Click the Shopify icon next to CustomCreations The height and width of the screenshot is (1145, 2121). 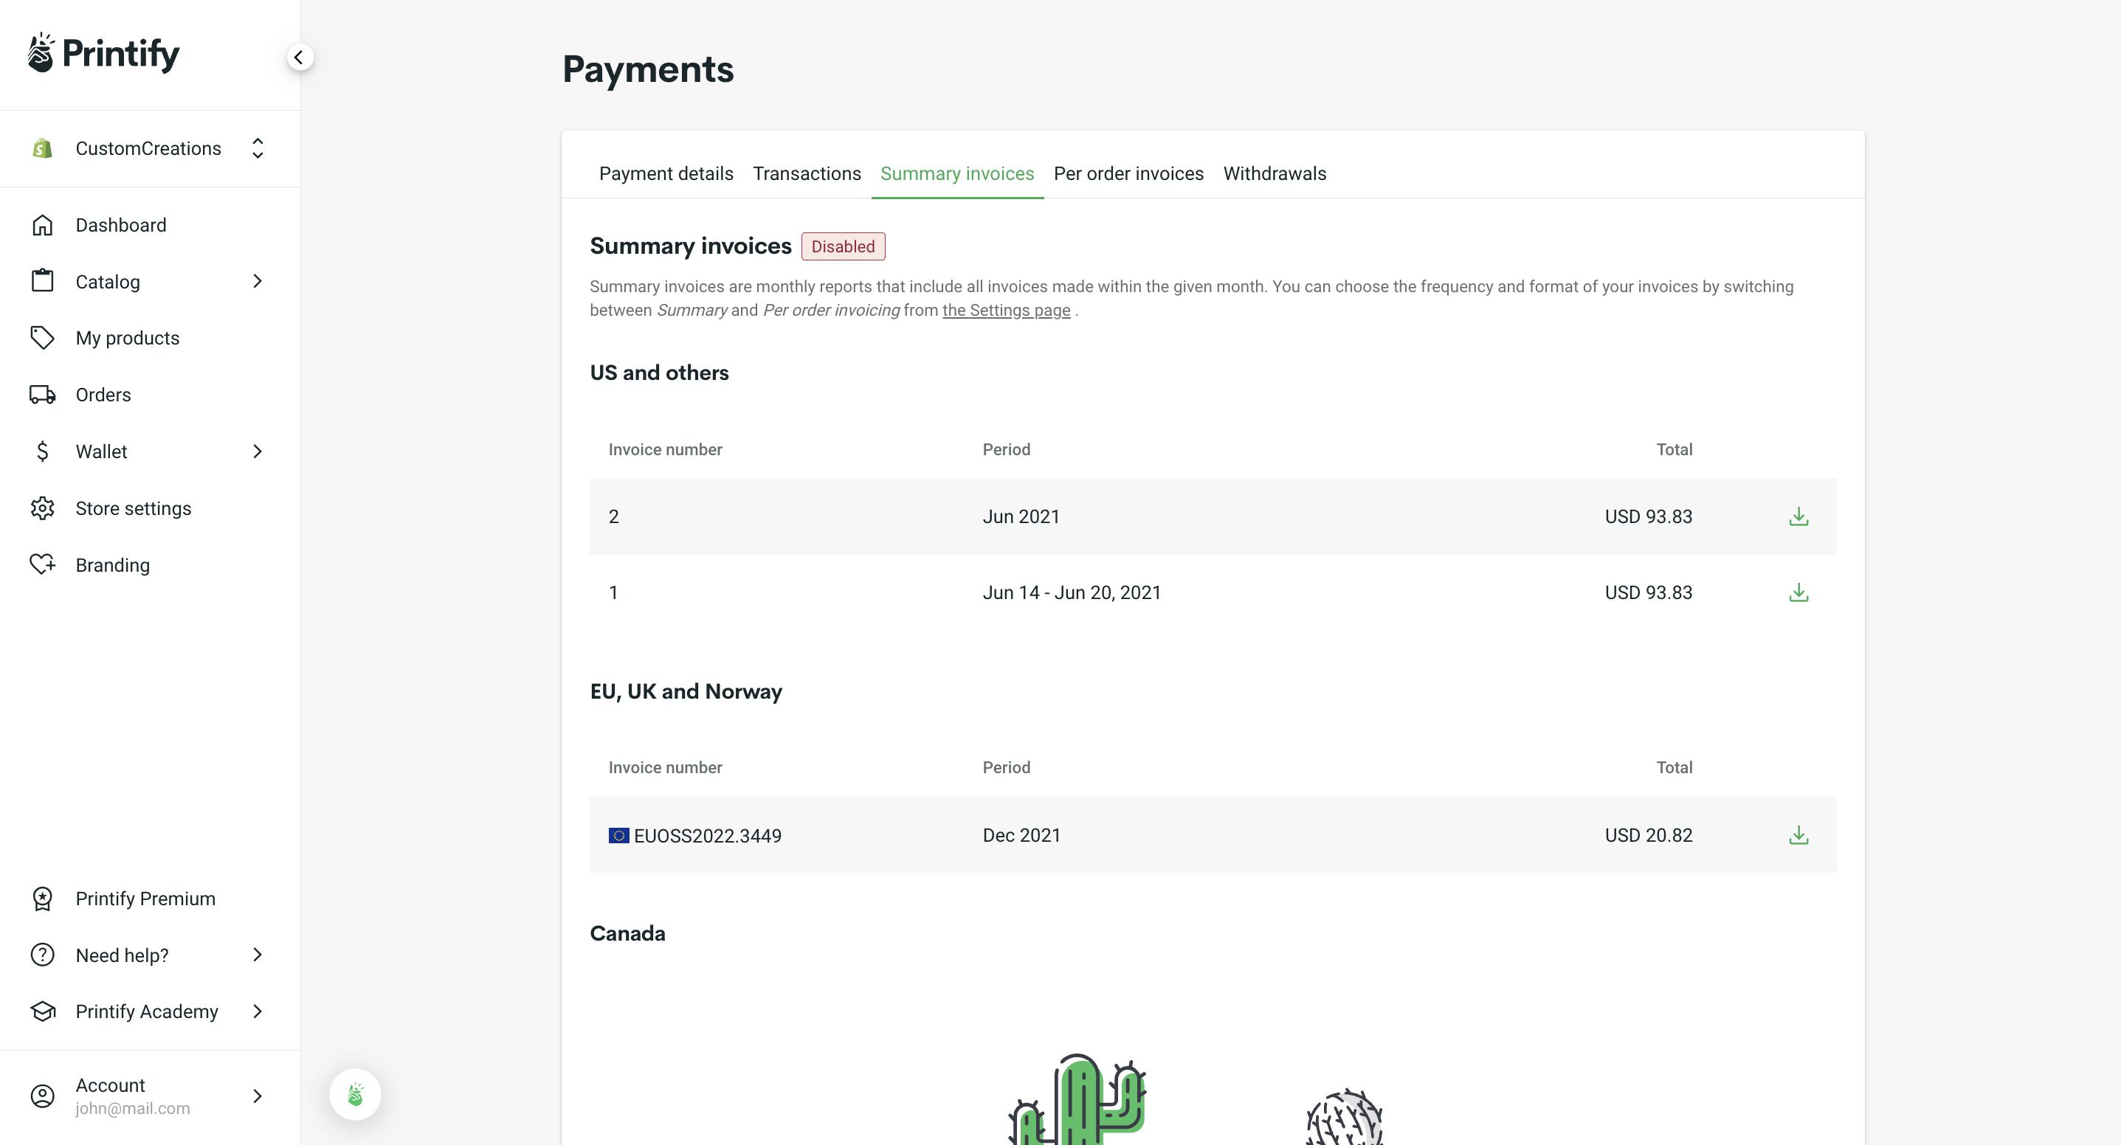pyautogui.click(x=42, y=148)
